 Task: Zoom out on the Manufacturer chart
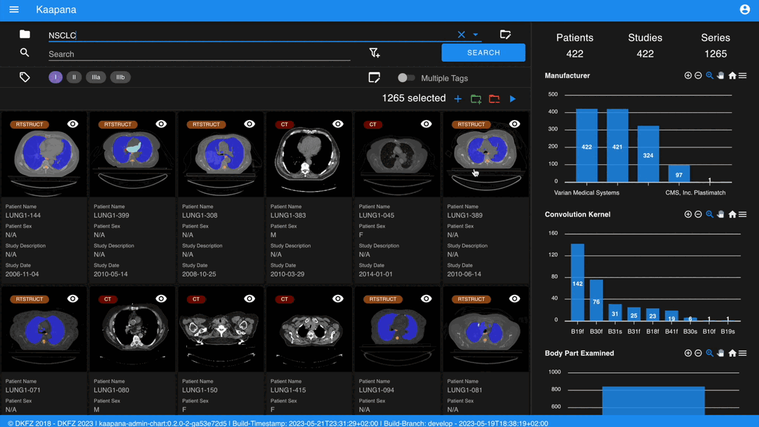tap(698, 75)
